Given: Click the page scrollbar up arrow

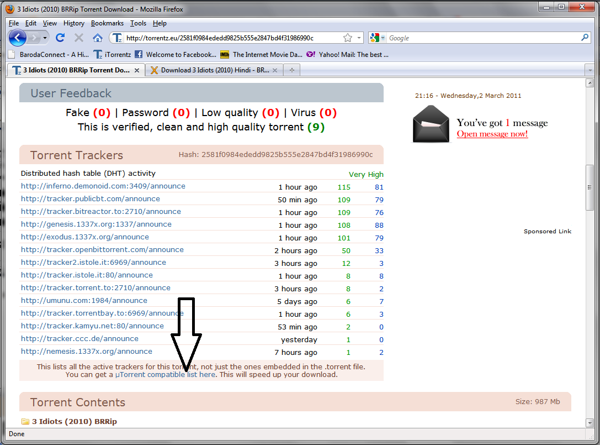Looking at the screenshot, I should pyautogui.click(x=590, y=83).
